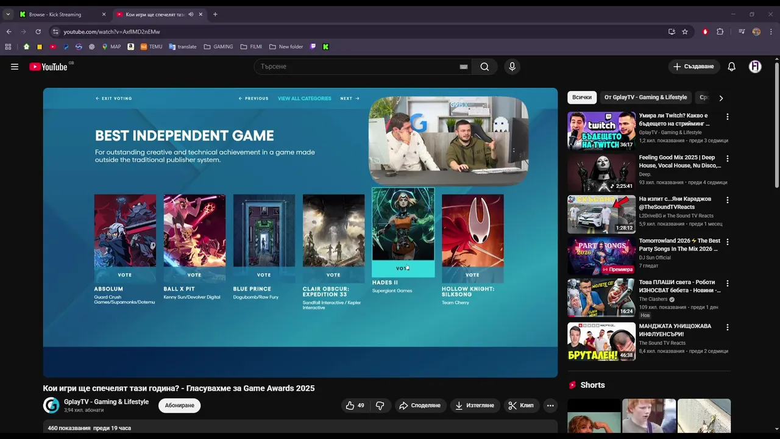Open the YouTube notifications bell
The width and height of the screenshot is (780, 439).
[731, 66]
